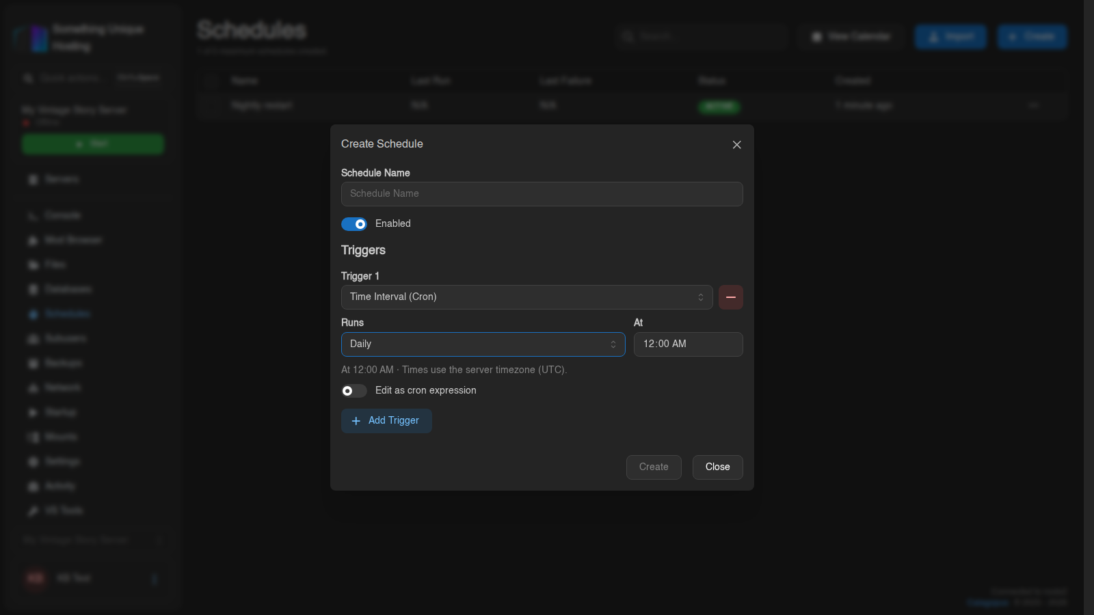Click the Schedule Name input field
Viewport: 1094px width, 615px height.
(542, 194)
